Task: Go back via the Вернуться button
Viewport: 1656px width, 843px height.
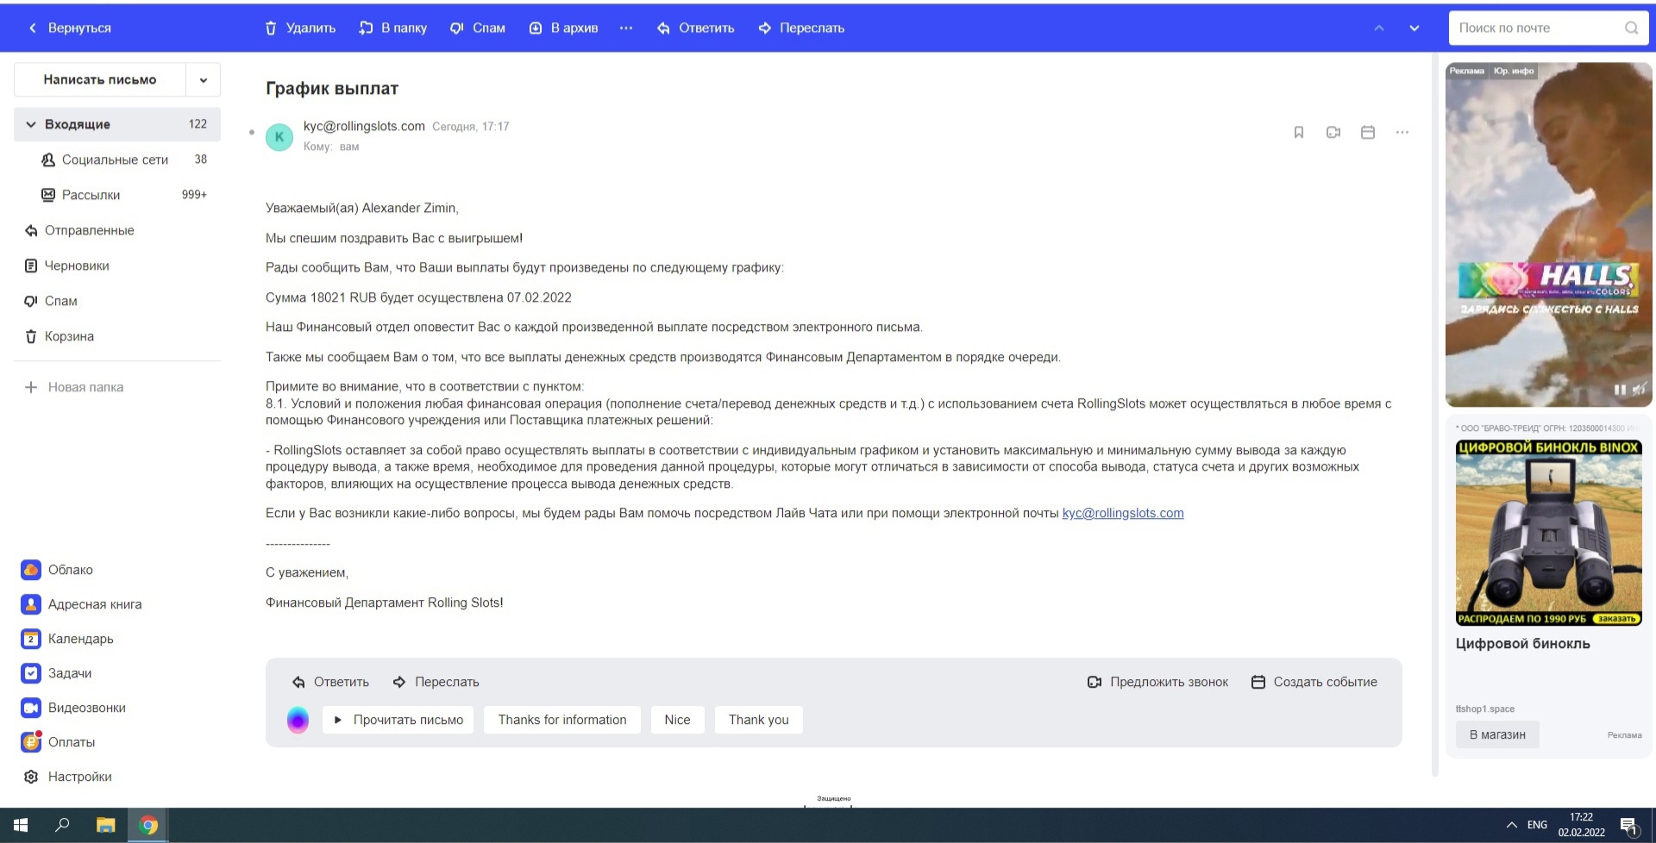Action: coord(70,28)
